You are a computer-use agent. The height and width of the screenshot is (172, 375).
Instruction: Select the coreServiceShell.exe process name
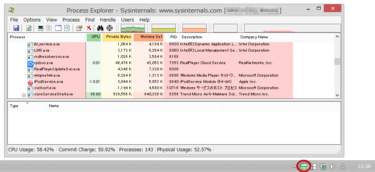pos(54,94)
